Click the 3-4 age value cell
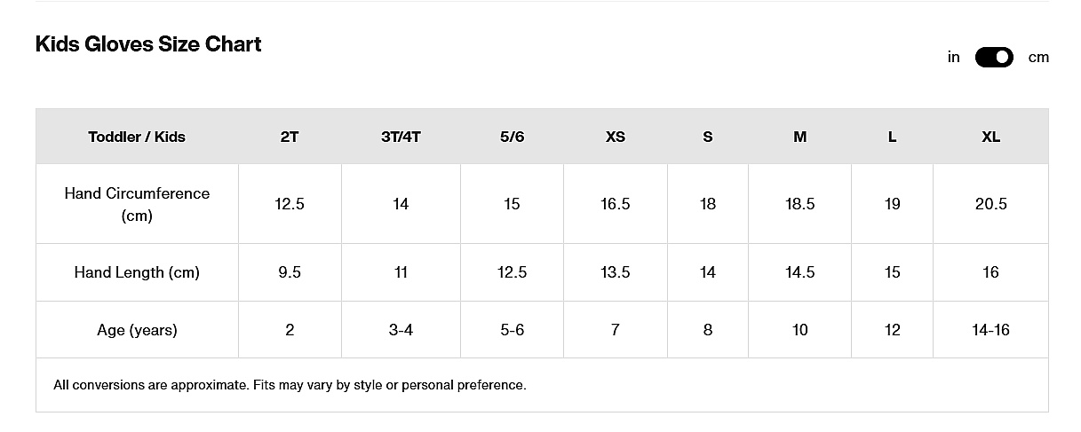This screenshot has height=432, width=1081. point(401,330)
